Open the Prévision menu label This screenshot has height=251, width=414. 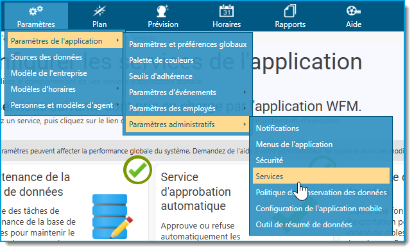click(x=163, y=24)
